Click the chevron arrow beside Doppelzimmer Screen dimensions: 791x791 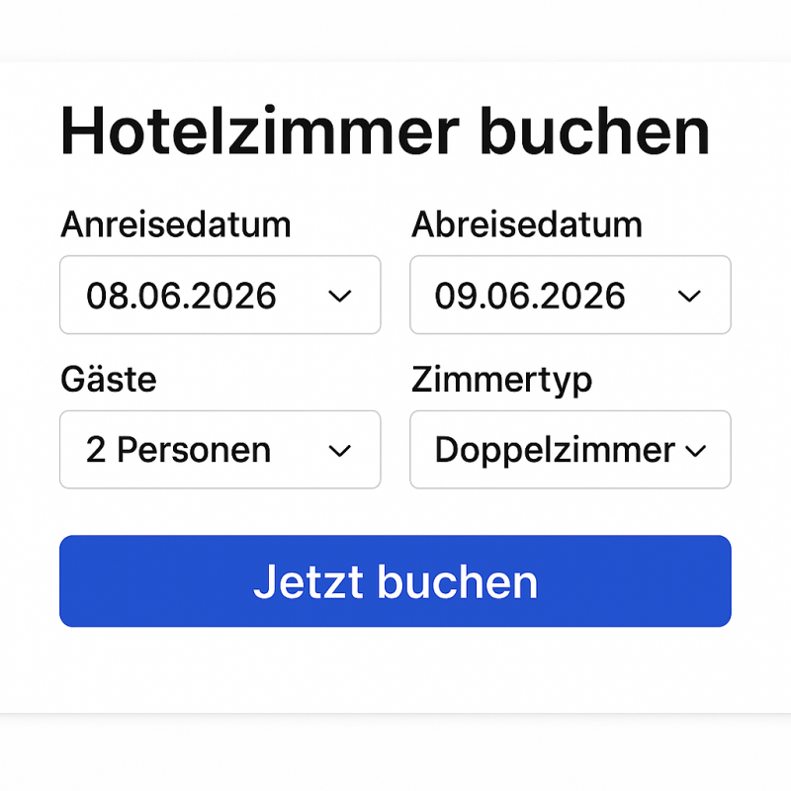point(696,451)
